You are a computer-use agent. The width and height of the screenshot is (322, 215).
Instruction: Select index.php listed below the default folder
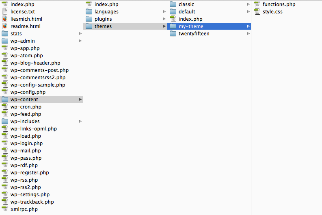[190, 19]
